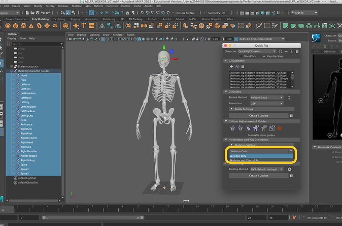The image size is (342, 226).
Task: Open the Constrain menu
Action: (112, 6)
